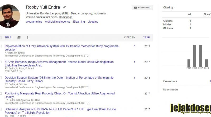Click the 2016 bar in citations chart
The width and height of the screenshot is (211, 117).
click(195, 56)
